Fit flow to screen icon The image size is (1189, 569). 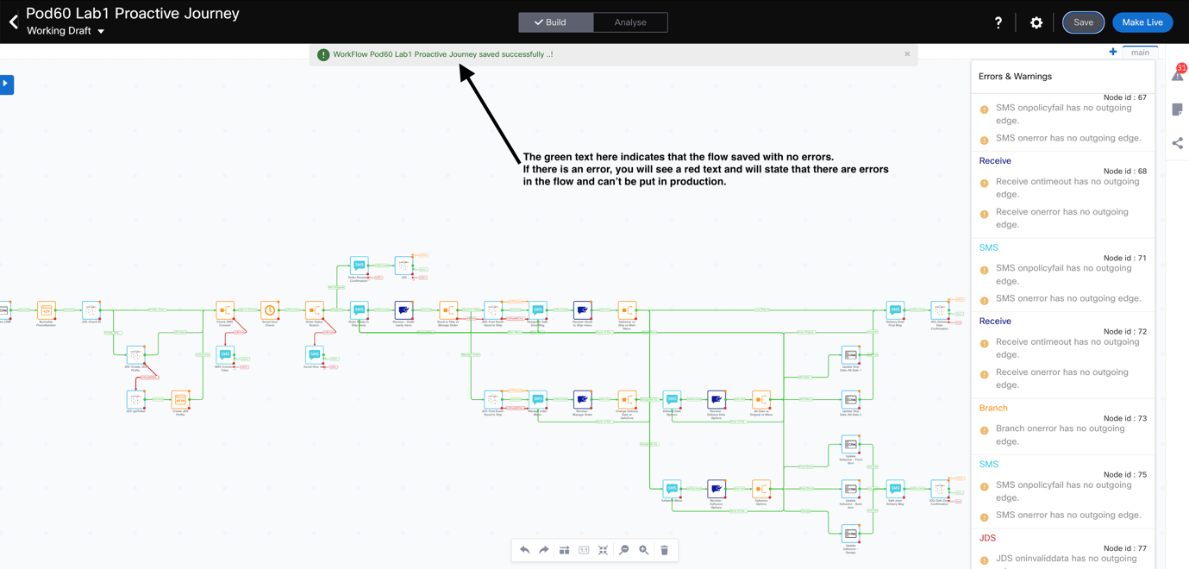[x=604, y=550]
